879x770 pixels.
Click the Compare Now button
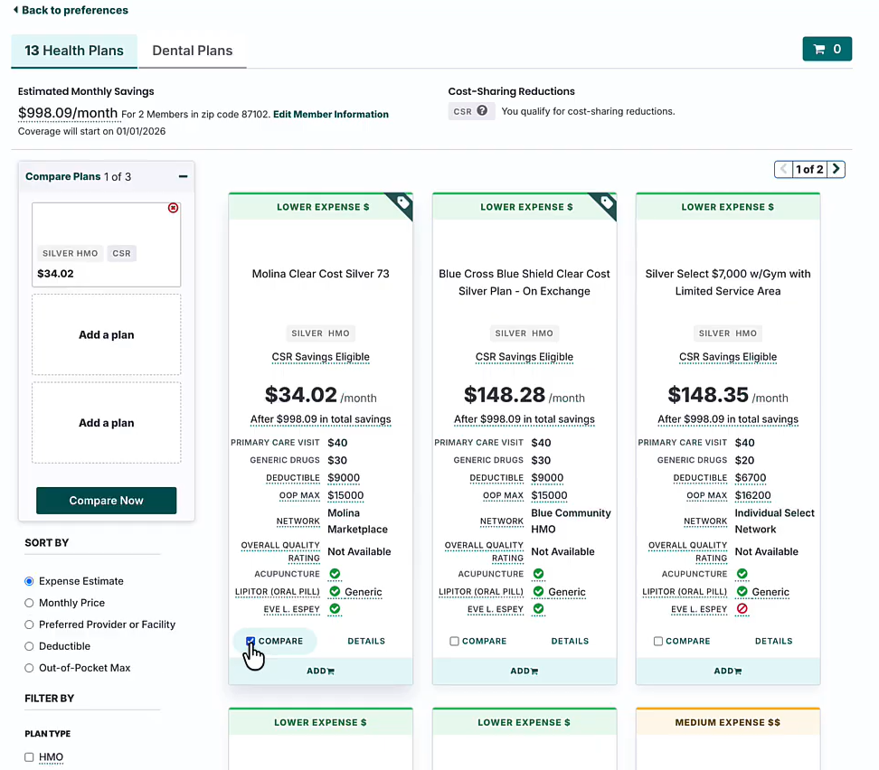pyautogui.click(x=106, y=501)
